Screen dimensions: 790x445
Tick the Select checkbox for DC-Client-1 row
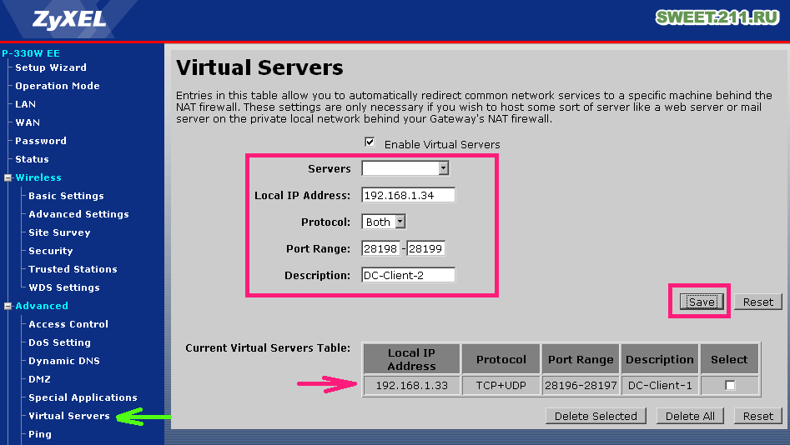click(730, 385)
